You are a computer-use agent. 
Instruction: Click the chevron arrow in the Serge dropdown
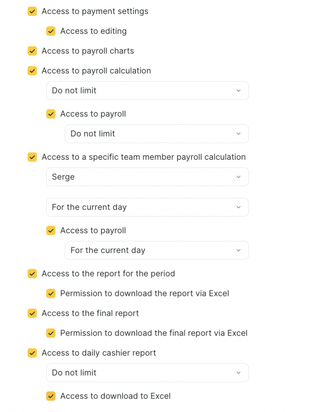238,177
